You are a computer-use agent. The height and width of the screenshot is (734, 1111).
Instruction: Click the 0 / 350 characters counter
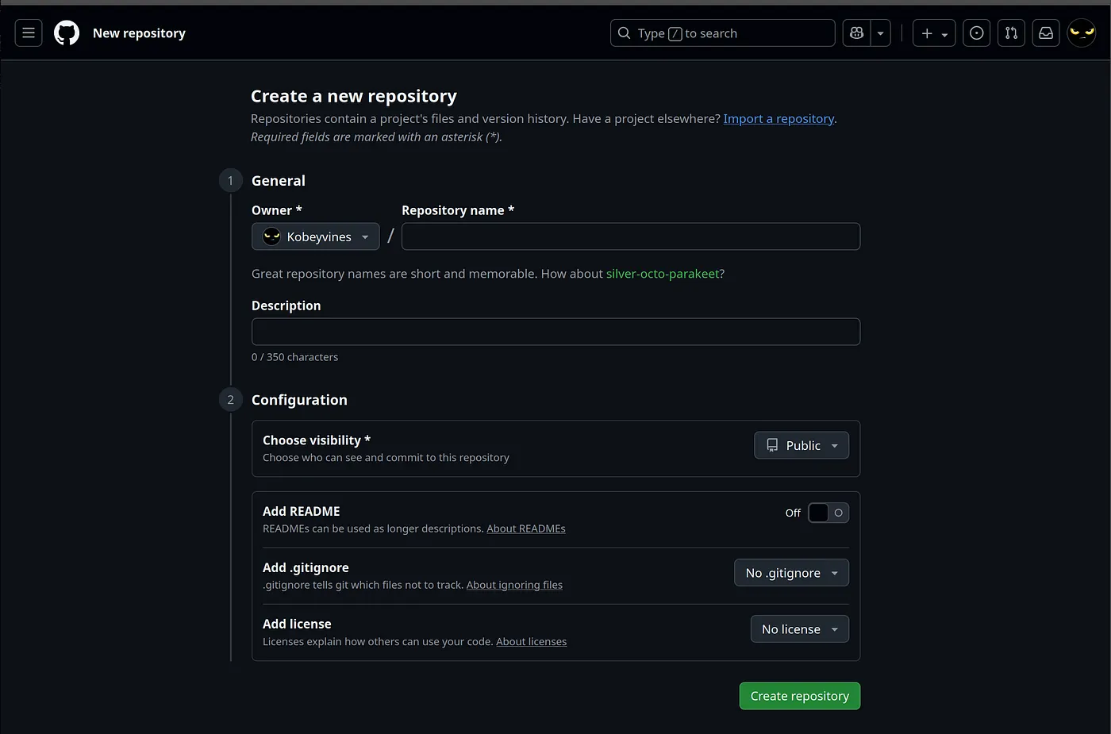[294, 357]
